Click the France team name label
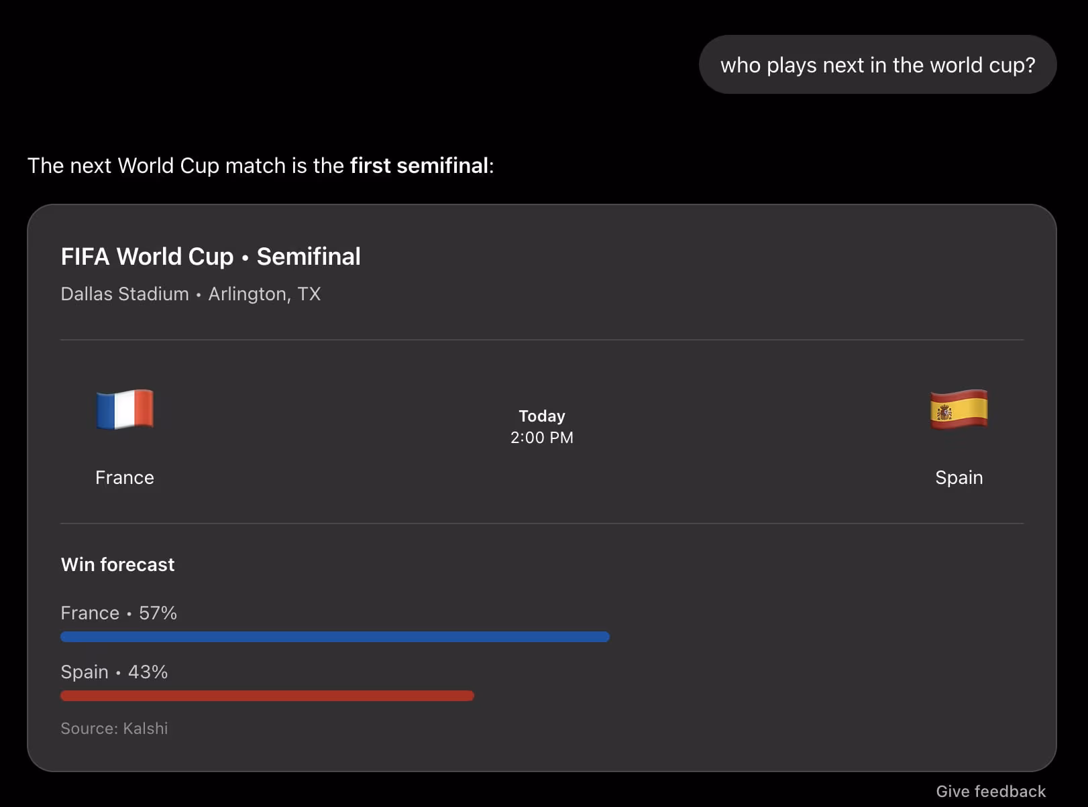Image resolution: width=1088 pixels, height=807 pixels. (125, 477)
